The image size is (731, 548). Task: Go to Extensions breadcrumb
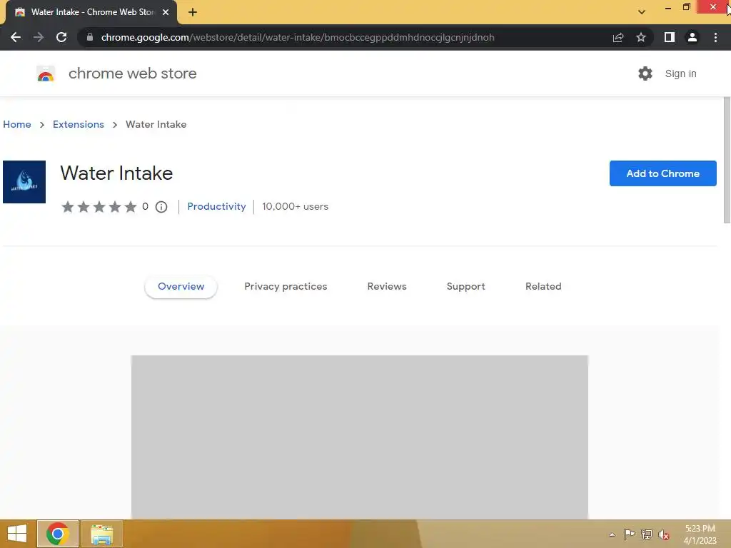click(x=79, y=124)
